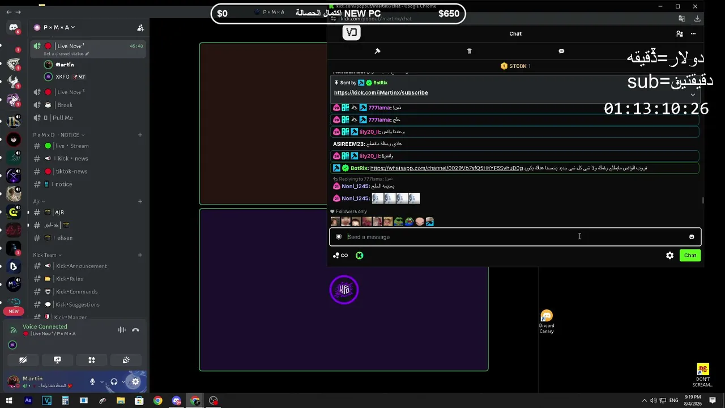Open File Explorer from the taskbar
This screenshot has width=725, height=408.
pos(121,401)
